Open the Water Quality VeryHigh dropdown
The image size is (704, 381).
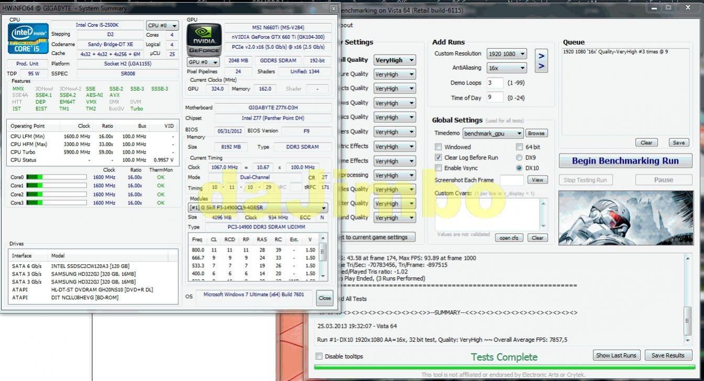(394, 203)
